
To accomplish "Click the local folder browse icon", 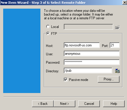I will [117, 27].
